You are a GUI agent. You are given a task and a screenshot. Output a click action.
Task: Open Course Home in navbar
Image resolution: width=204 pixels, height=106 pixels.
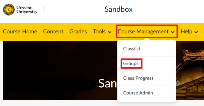[x=20, y=31]
